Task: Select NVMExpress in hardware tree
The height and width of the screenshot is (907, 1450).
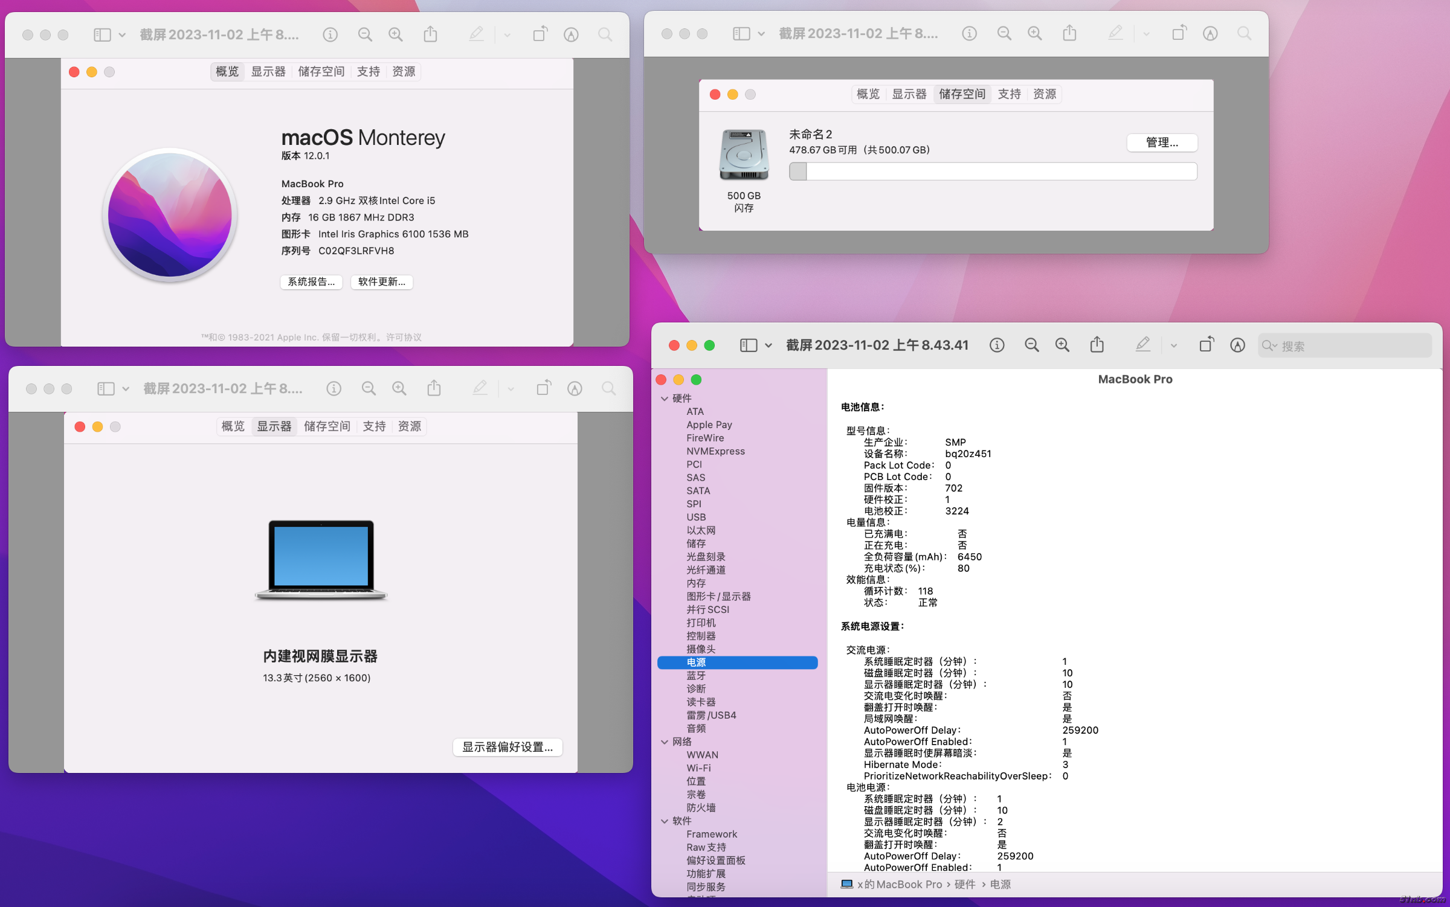Action: (715, 451)
